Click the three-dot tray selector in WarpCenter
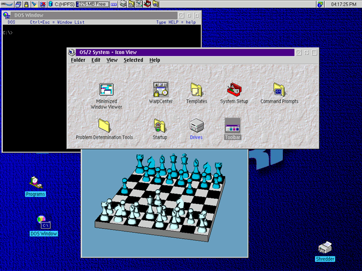This screenshot has width=362, height=271. point(114,4)
